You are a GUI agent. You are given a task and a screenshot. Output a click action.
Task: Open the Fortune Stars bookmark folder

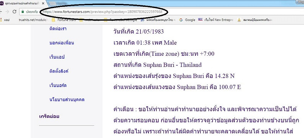pyautogui.click(x=64, y=20)
